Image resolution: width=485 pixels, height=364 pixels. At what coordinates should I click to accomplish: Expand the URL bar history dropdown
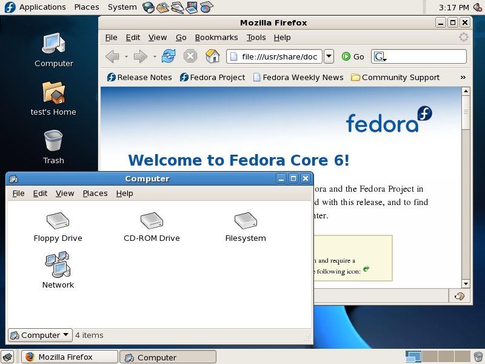tap(329, 56)
